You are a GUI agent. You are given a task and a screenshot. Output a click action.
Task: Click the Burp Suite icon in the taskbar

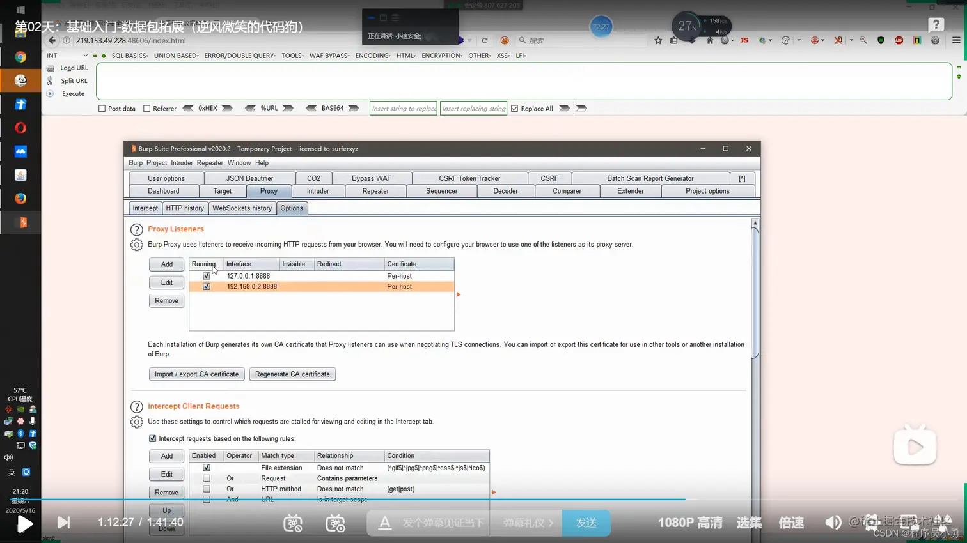pos(22,222)
